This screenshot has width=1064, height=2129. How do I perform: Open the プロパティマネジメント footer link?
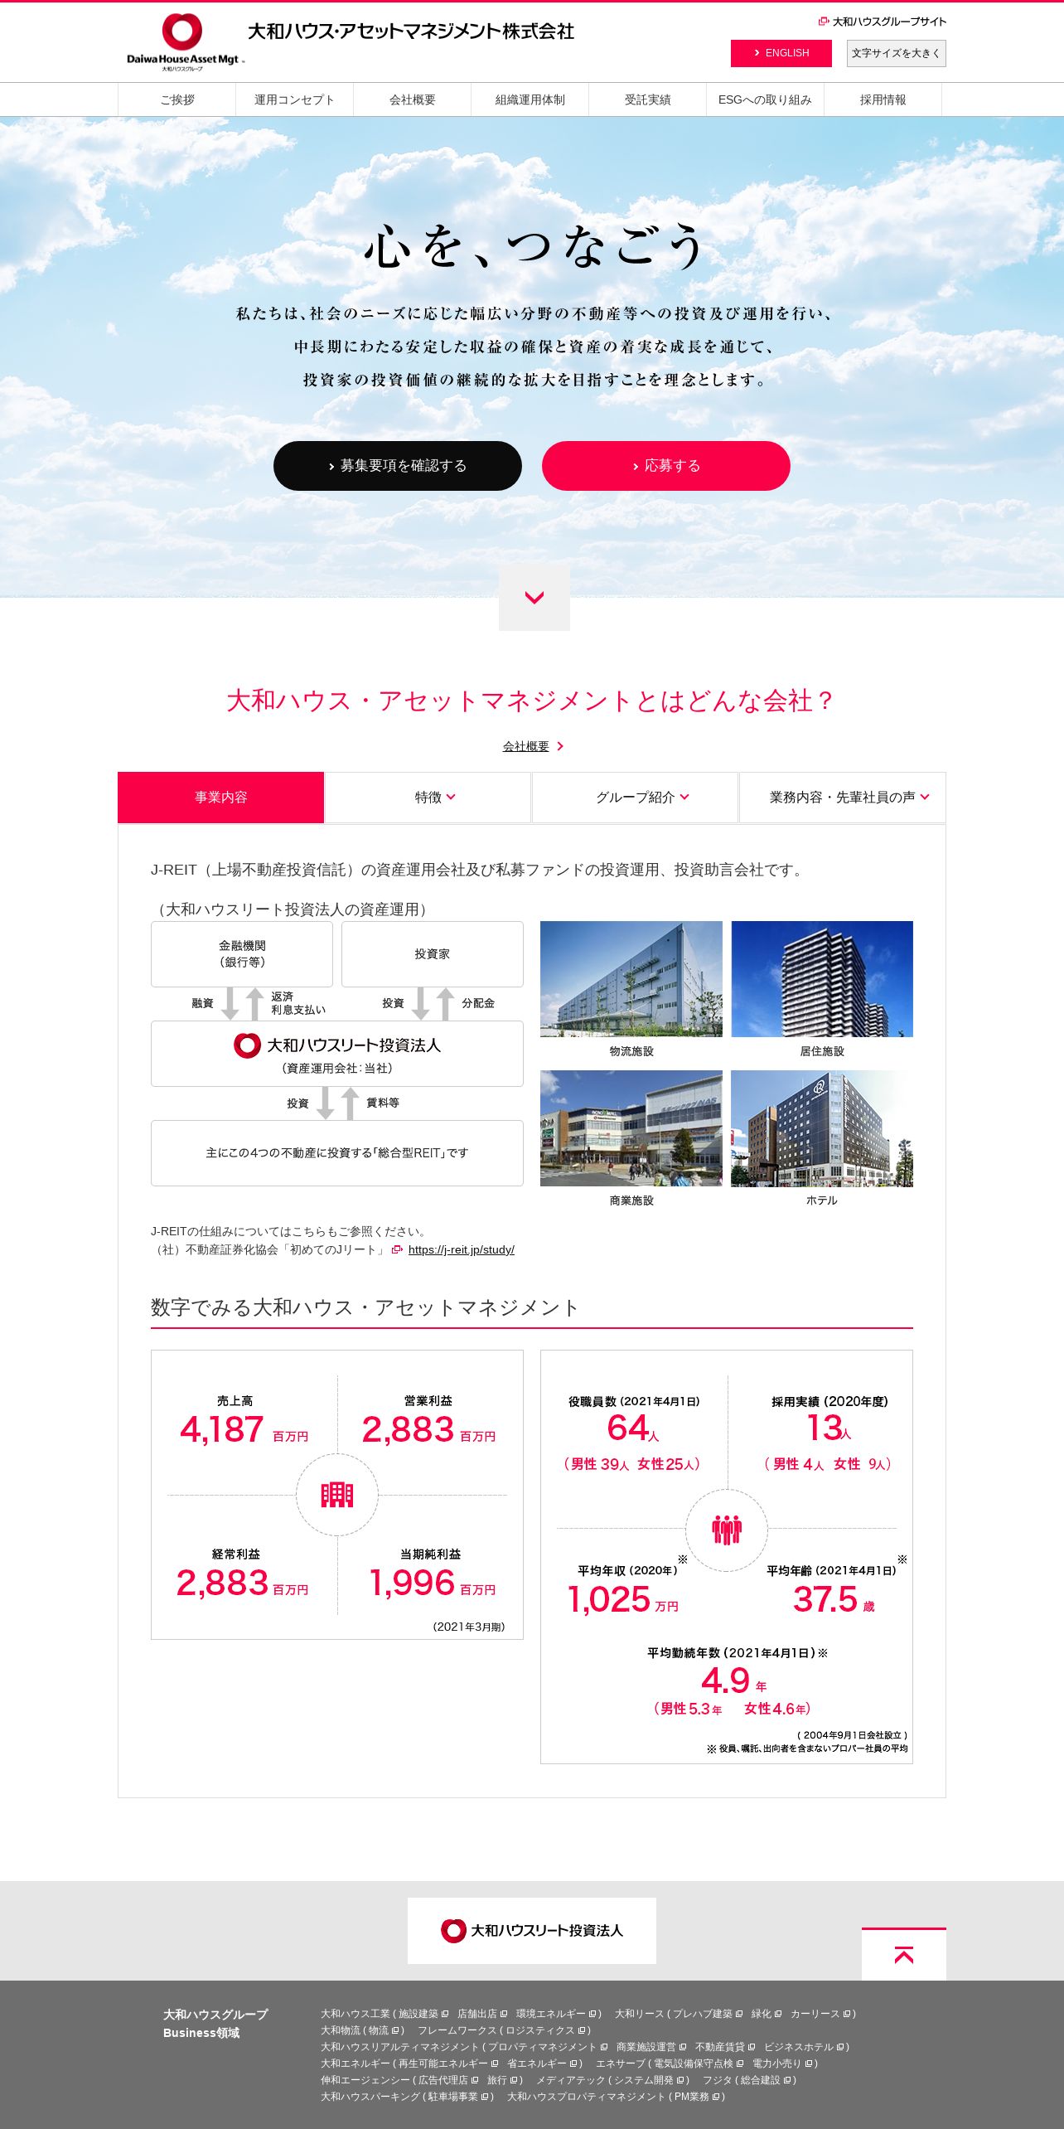pos(548,2047)
